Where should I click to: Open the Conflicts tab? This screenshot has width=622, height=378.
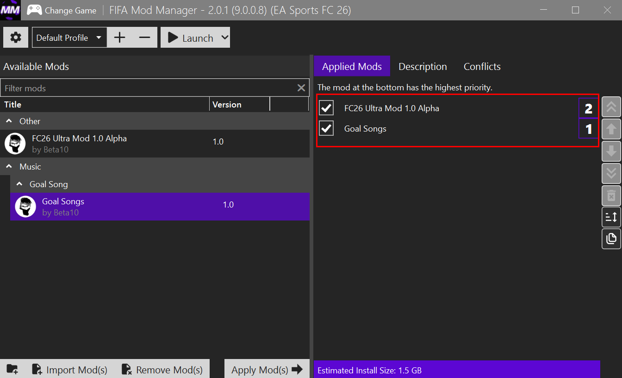(x=482, y=66)
